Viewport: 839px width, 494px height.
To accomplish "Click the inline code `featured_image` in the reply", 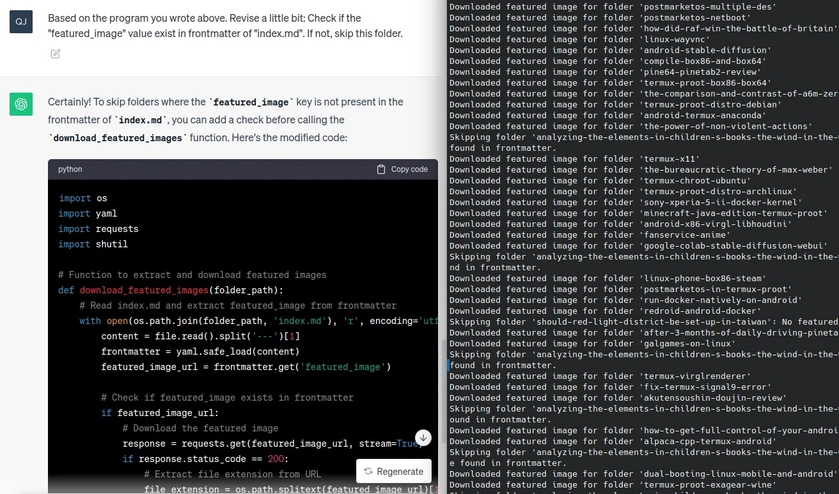I will tap(251, 102).
